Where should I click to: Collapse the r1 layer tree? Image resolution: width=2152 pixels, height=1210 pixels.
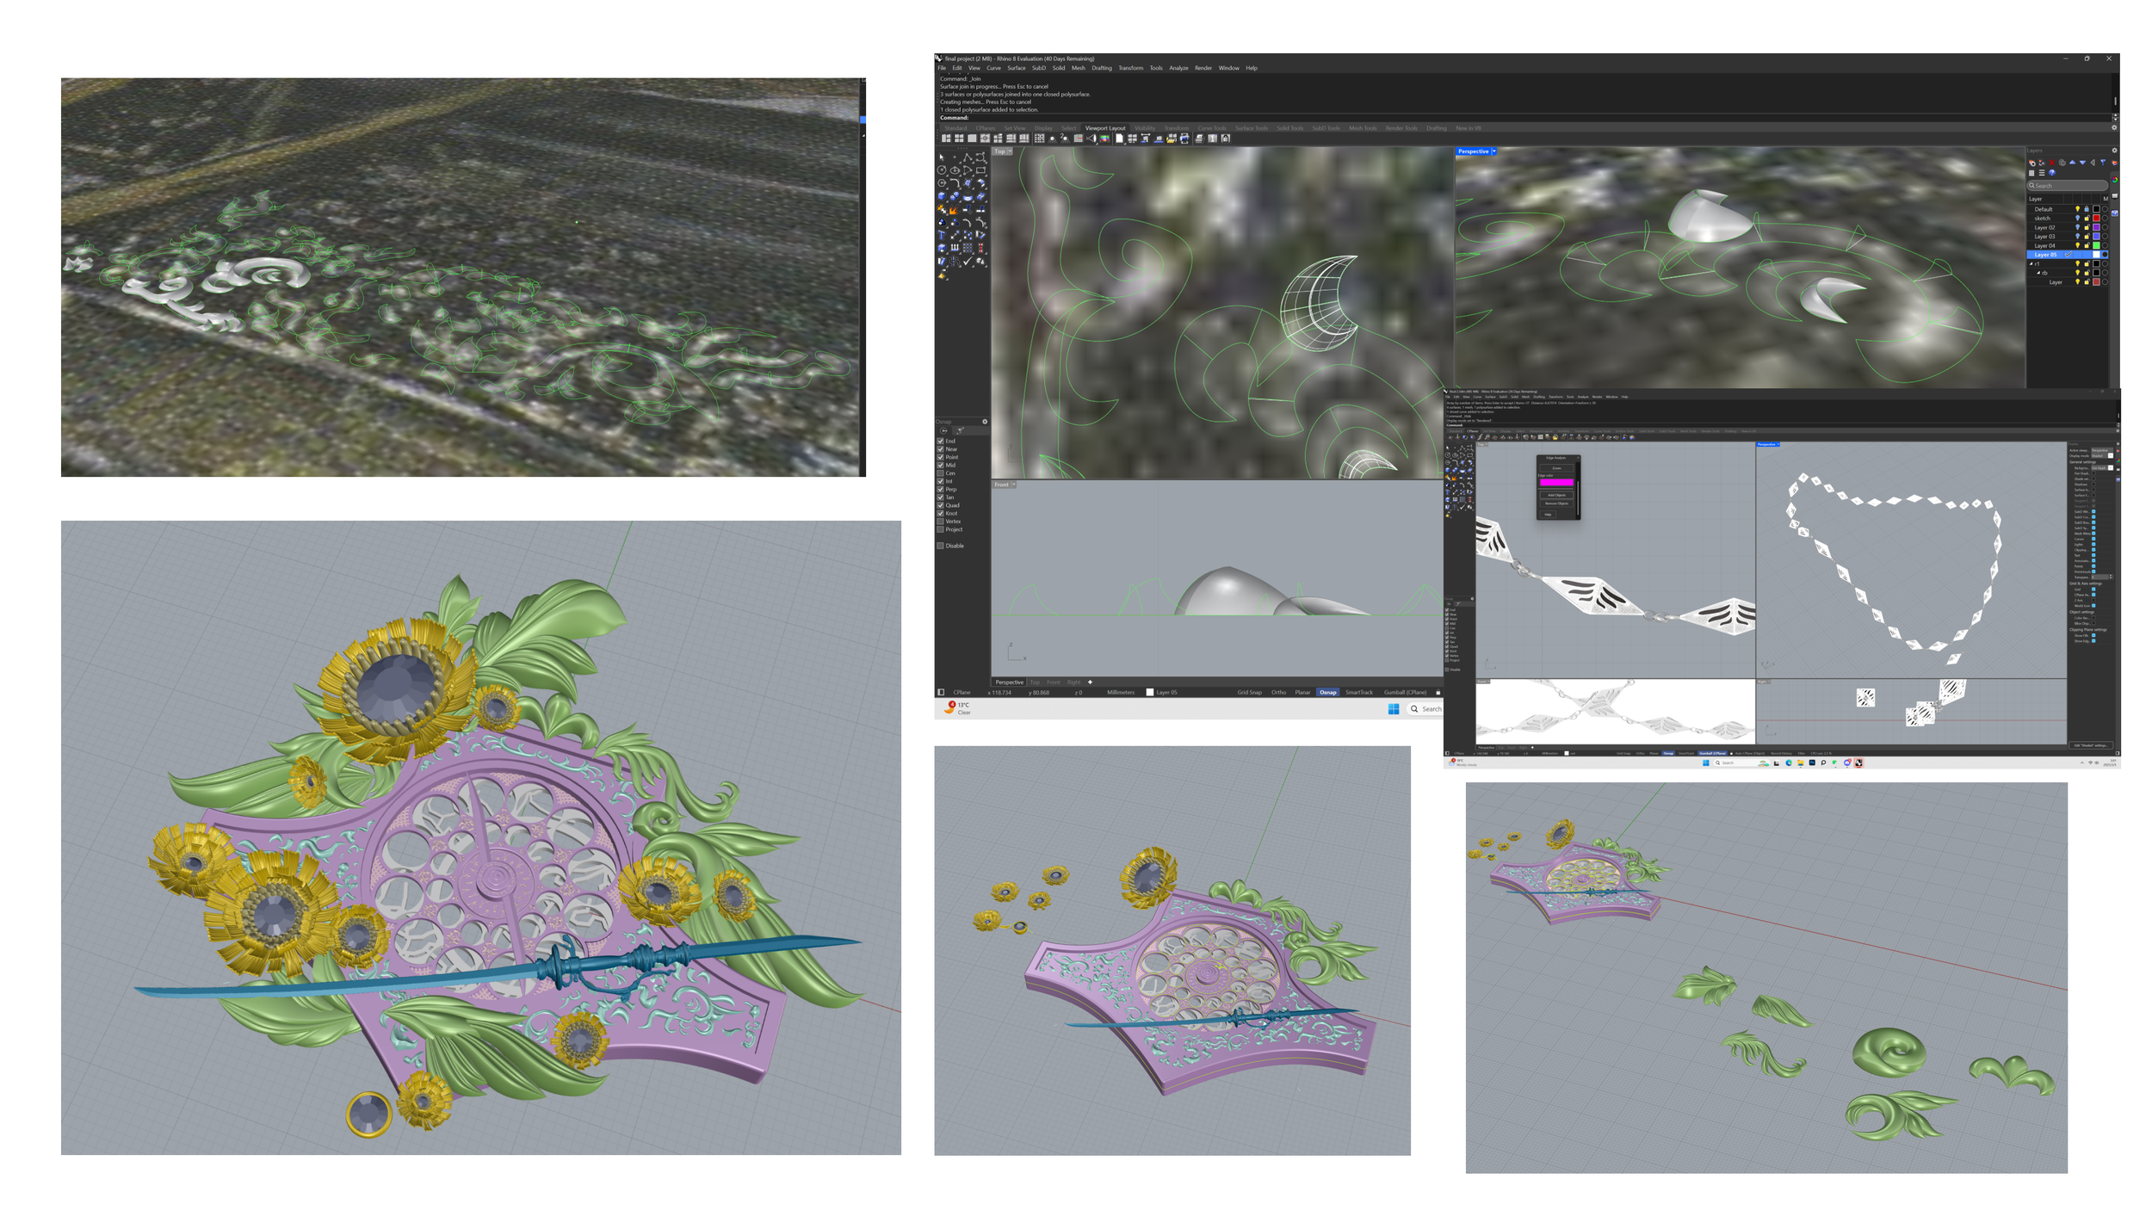click(x=2031, y=263)
